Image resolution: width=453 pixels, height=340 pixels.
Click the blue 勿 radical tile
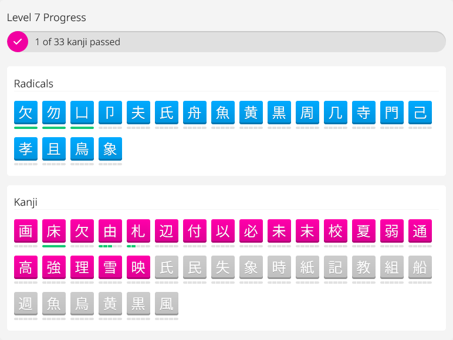[x=54, y=113]
